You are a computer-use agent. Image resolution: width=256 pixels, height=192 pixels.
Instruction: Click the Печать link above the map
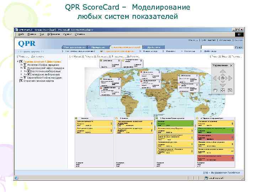[x=89, y=56]
